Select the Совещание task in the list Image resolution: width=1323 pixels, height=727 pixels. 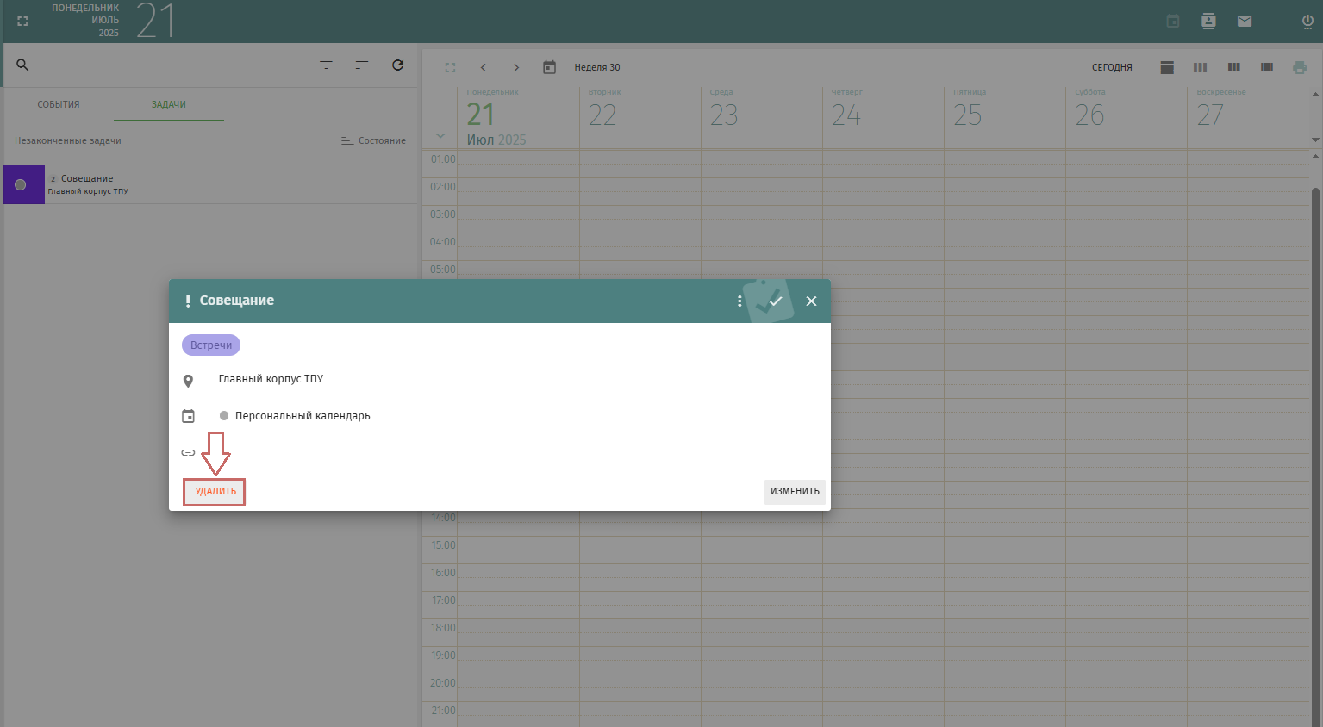[210, 184]
